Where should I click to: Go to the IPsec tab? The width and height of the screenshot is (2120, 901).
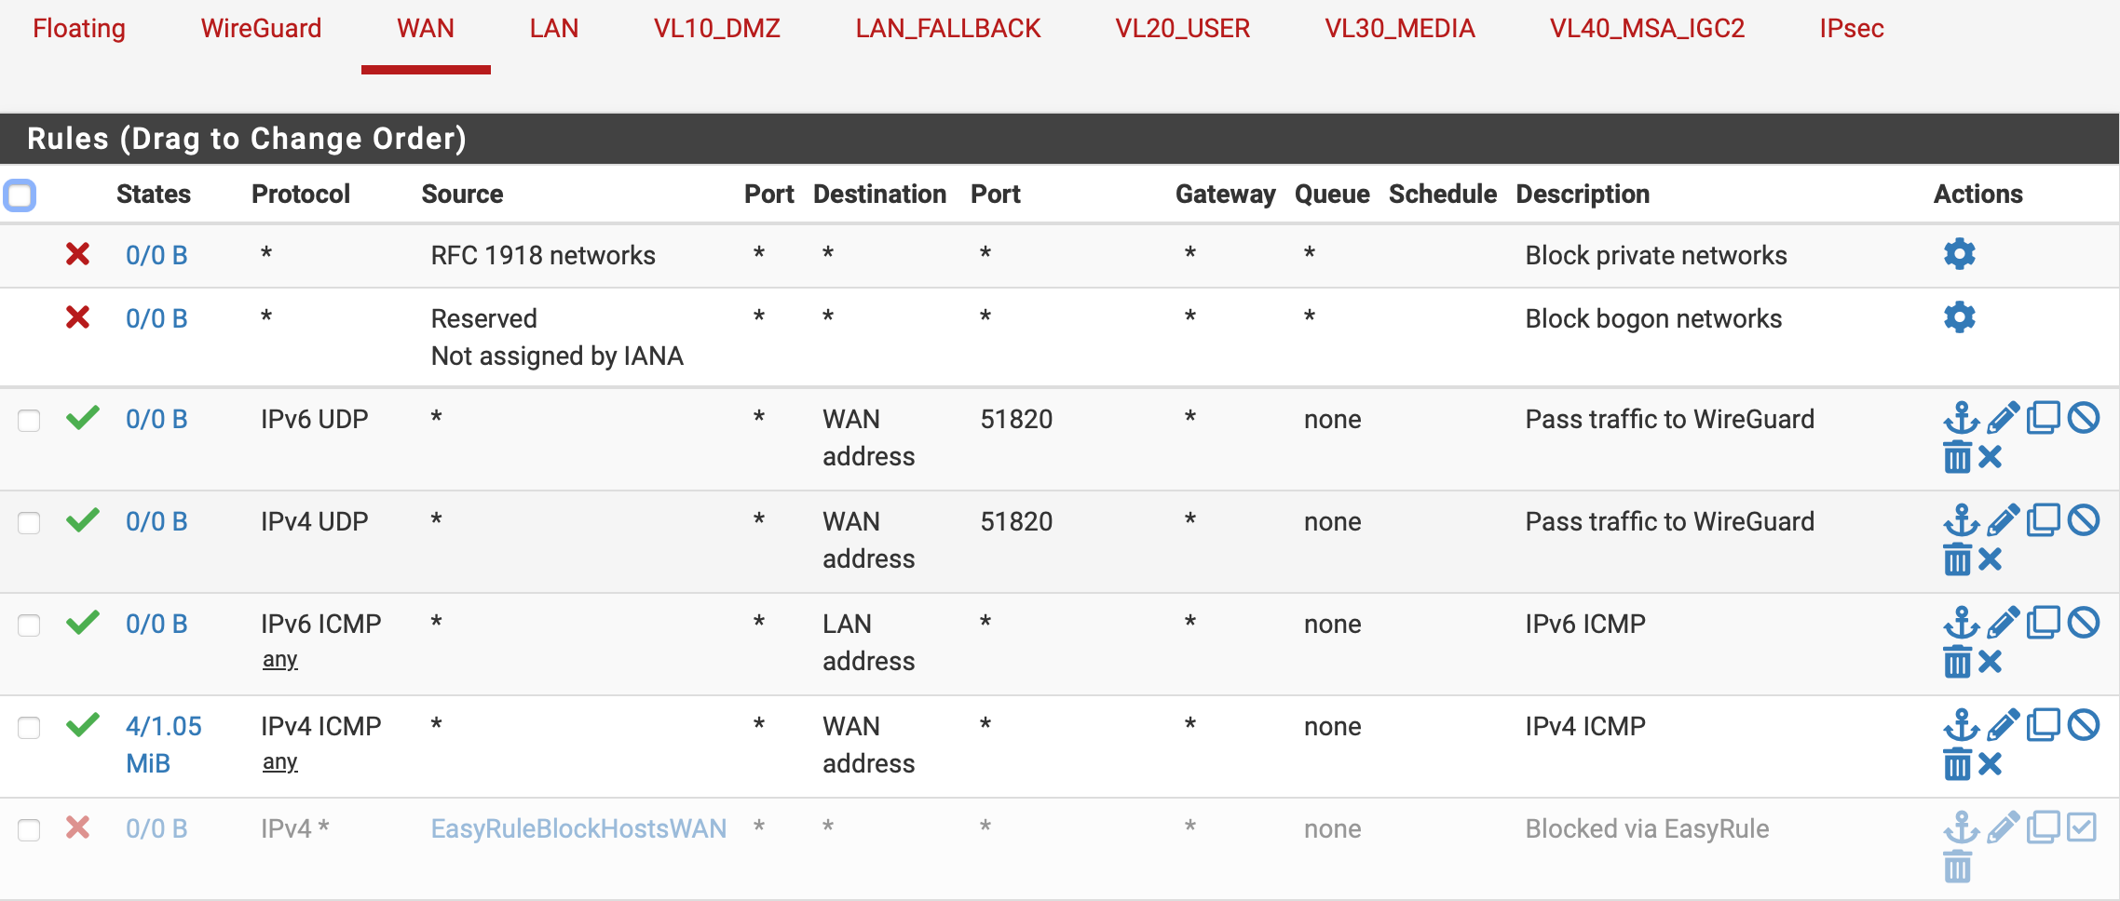click(x=1852, y=28)
